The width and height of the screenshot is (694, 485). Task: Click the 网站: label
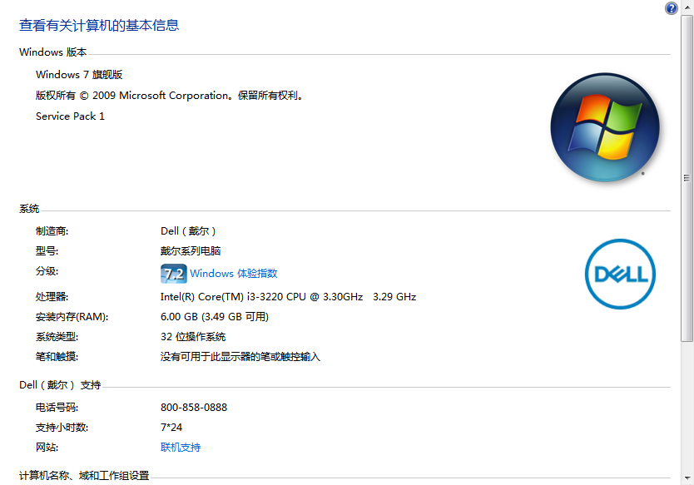click(x=47, y=448)
